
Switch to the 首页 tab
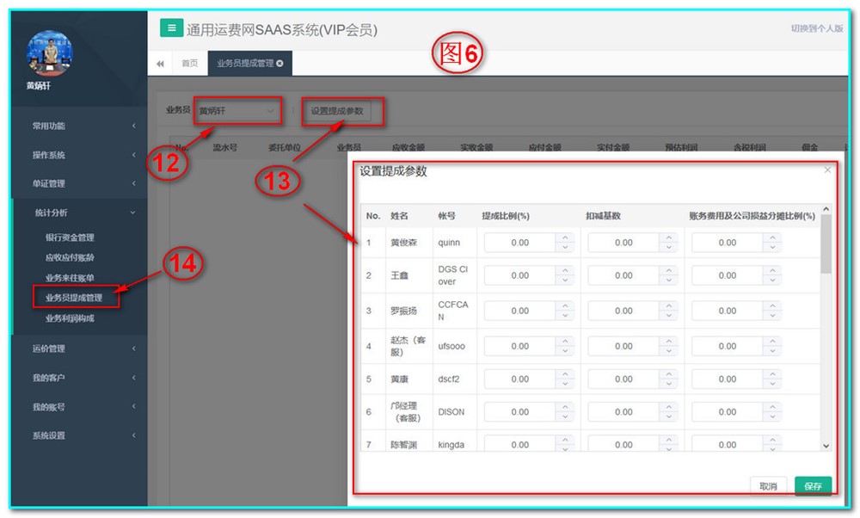(x=189, y=62)
